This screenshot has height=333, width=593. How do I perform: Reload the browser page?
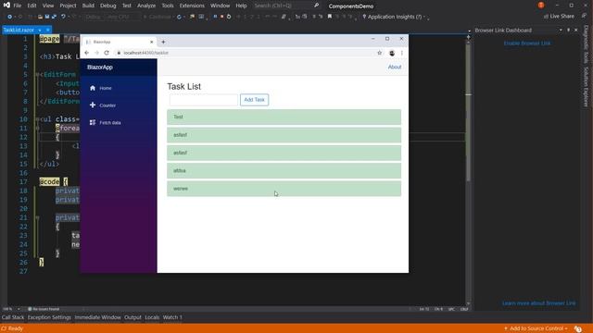click(x=107, y=53)
